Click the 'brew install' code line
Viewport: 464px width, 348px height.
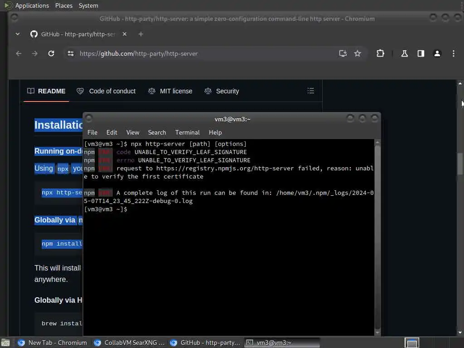(x=62, y=324)
